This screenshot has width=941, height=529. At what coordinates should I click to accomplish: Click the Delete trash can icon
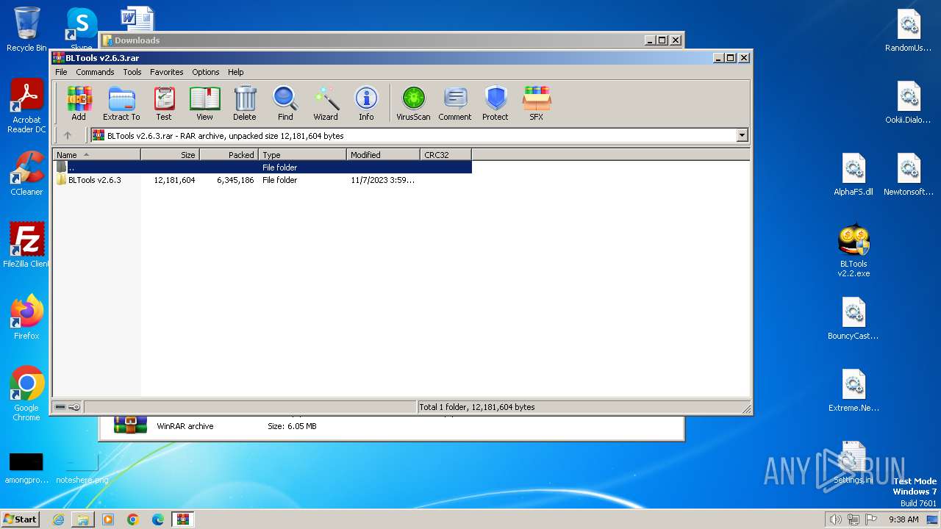[245, 103]
